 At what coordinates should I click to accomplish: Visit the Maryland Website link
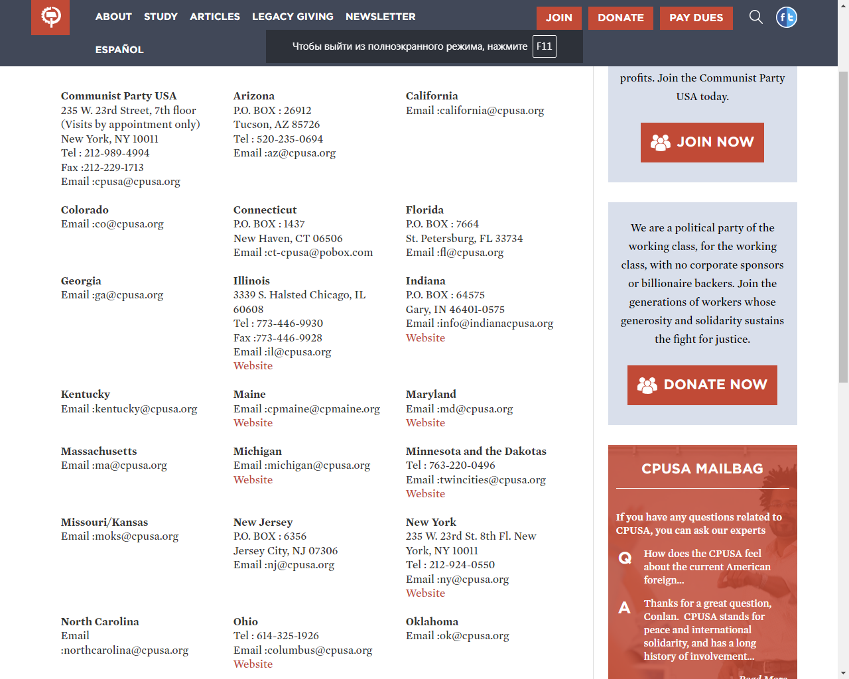pos(425,423)
